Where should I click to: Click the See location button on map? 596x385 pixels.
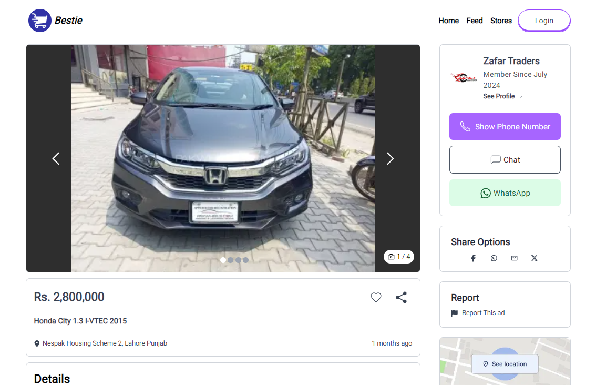(x=505, y=364)
